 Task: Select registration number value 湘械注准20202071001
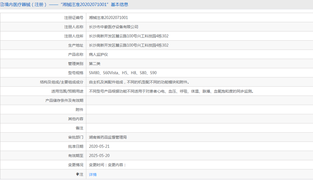(x=108, y=18)
